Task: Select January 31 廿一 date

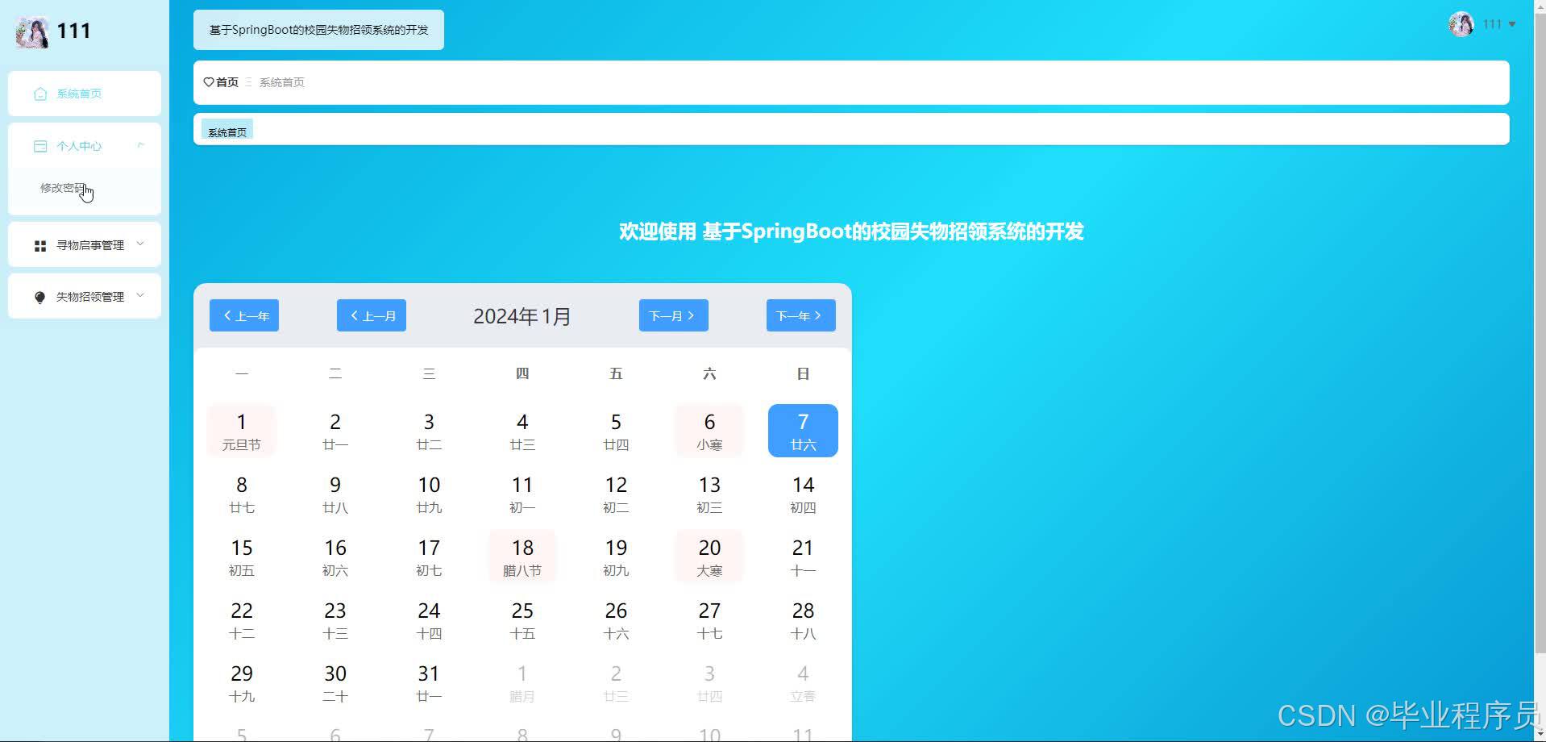Action: pos(429,682)
